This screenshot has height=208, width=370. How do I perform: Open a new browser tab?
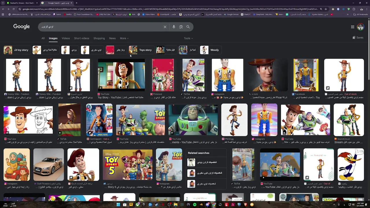coord(76,3)
